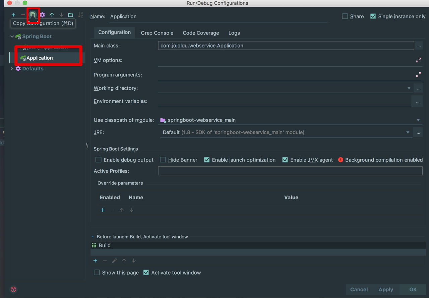The width and height of the screenshot is (429, 298).
Task: Collapse the Spring Boot tree node
Action: (12, 36)
